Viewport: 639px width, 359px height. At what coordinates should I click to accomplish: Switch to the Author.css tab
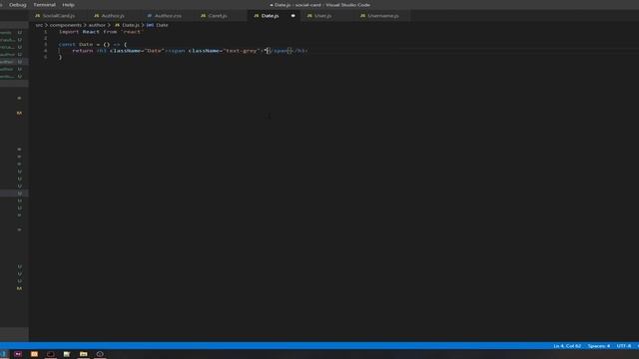click(164, 16)
